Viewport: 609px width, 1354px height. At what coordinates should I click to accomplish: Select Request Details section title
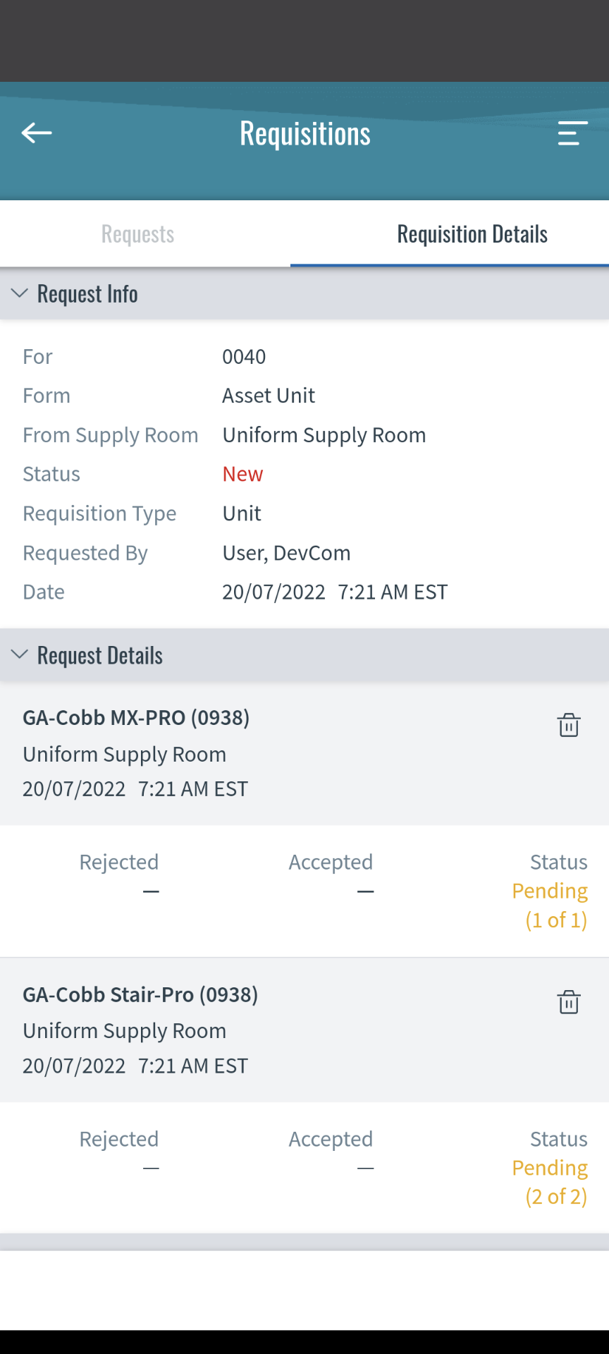click(x=100, y=655)
